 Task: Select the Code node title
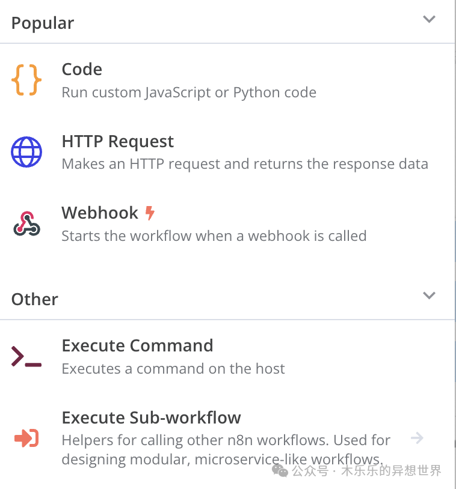[x=82, y=69]
